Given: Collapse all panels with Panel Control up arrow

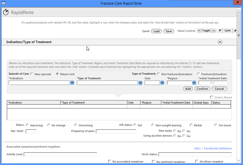Looking at the screenshot, I should 214,31.
